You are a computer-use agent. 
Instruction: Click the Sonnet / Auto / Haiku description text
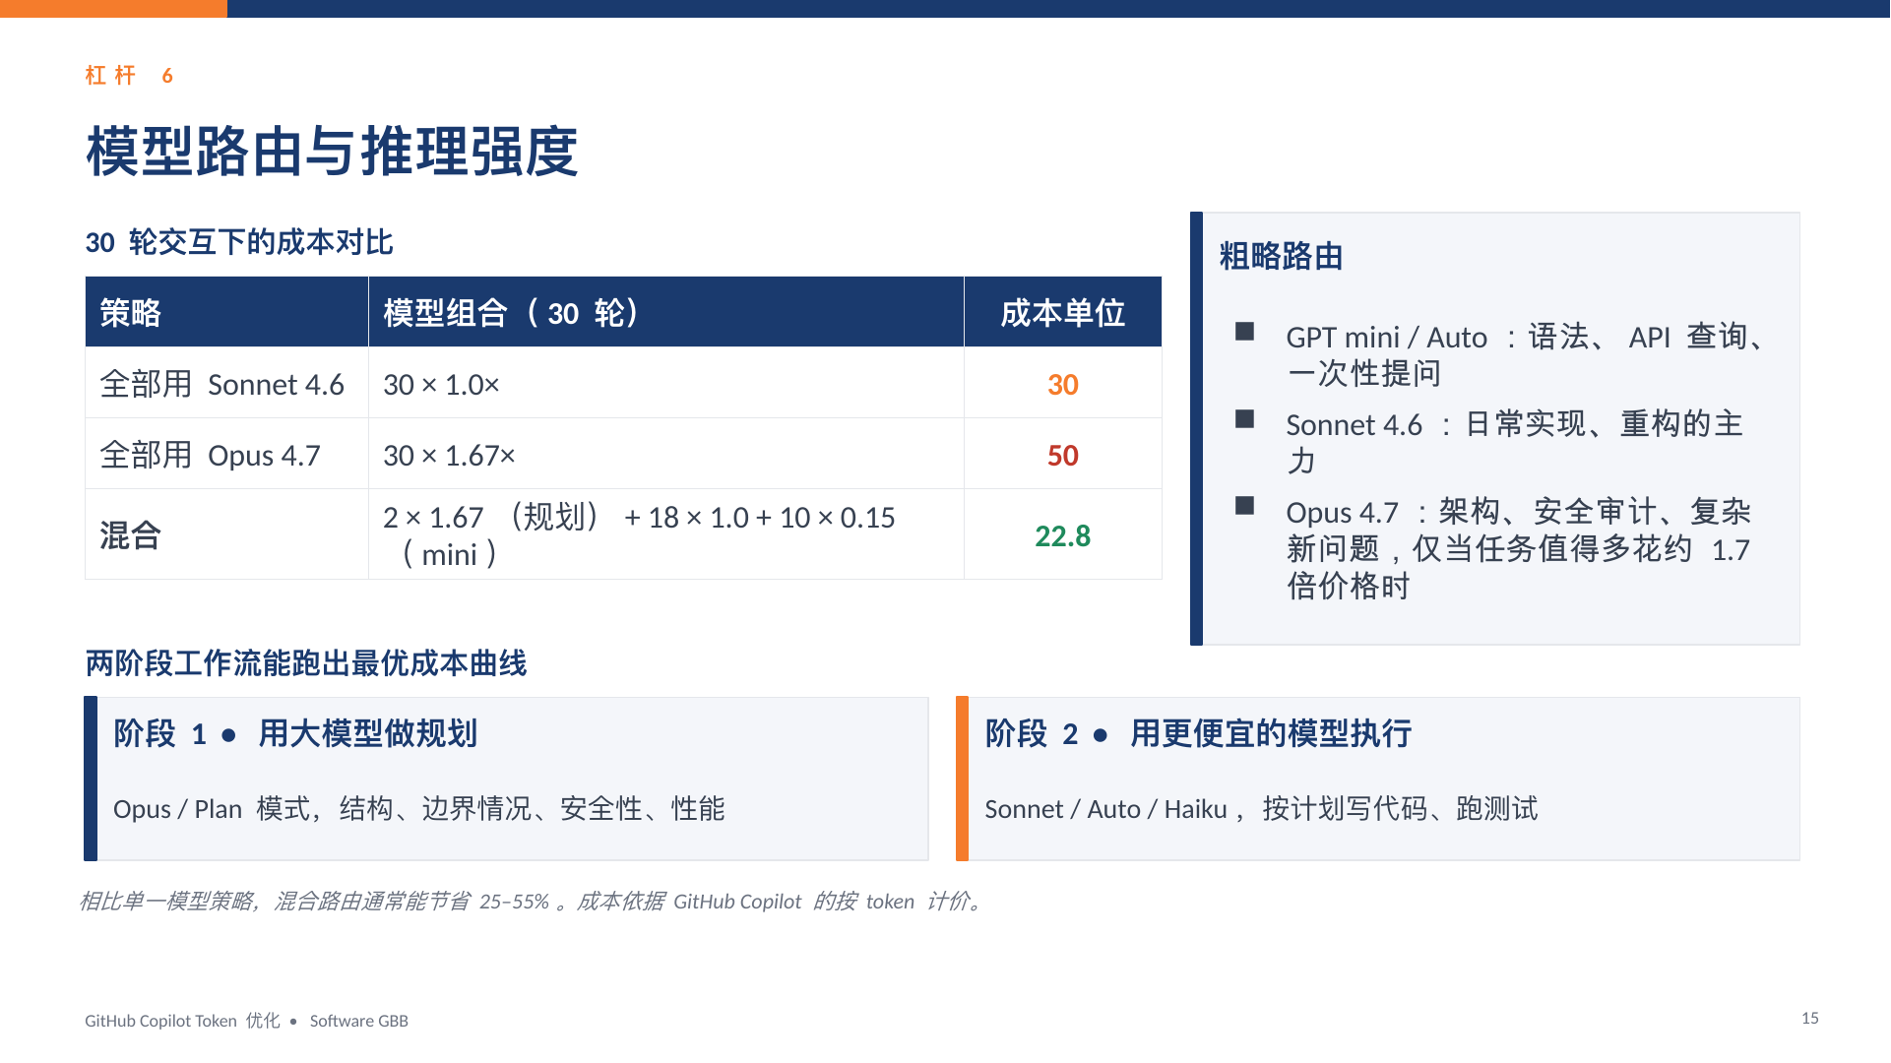[x=1262, y=809]
